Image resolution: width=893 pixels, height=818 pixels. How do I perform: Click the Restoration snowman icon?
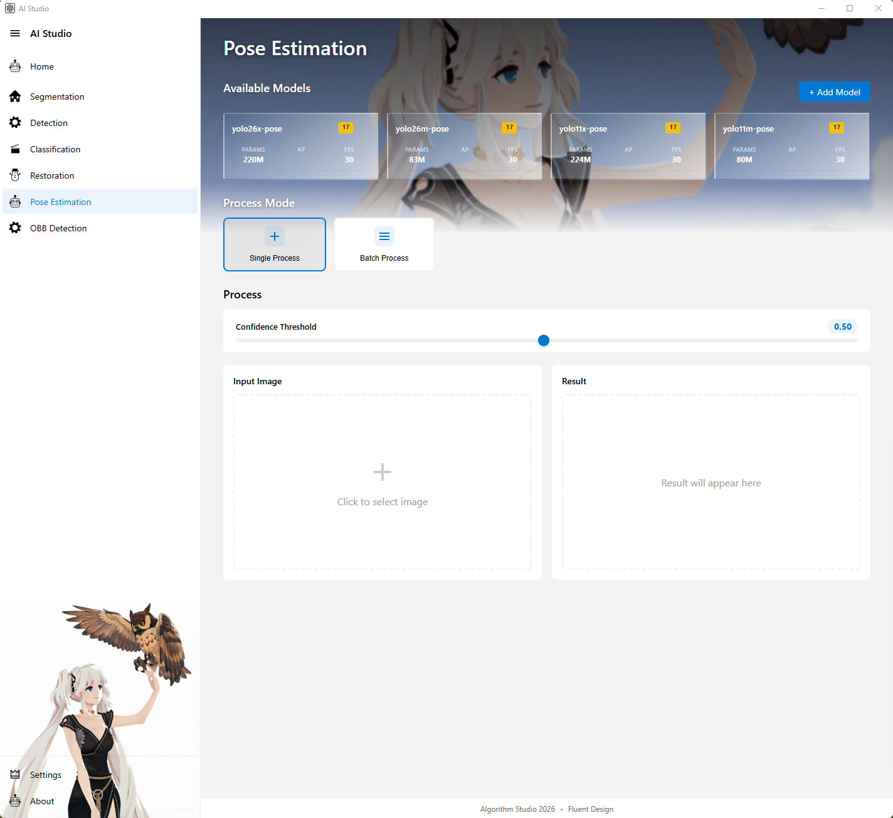[15, 176]
